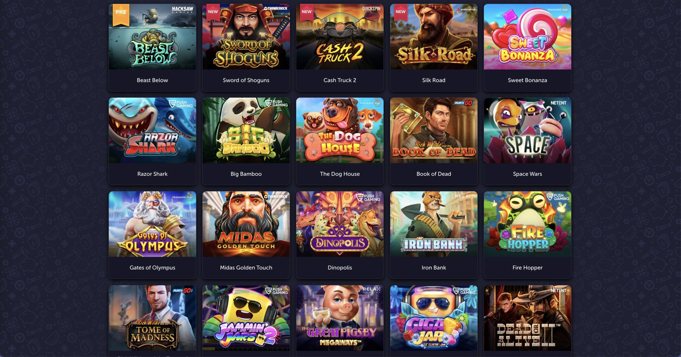Click the Play'n GO logo on Book of Dead
The width and height of the screenshot is (681, 357).
coord(464,103)
